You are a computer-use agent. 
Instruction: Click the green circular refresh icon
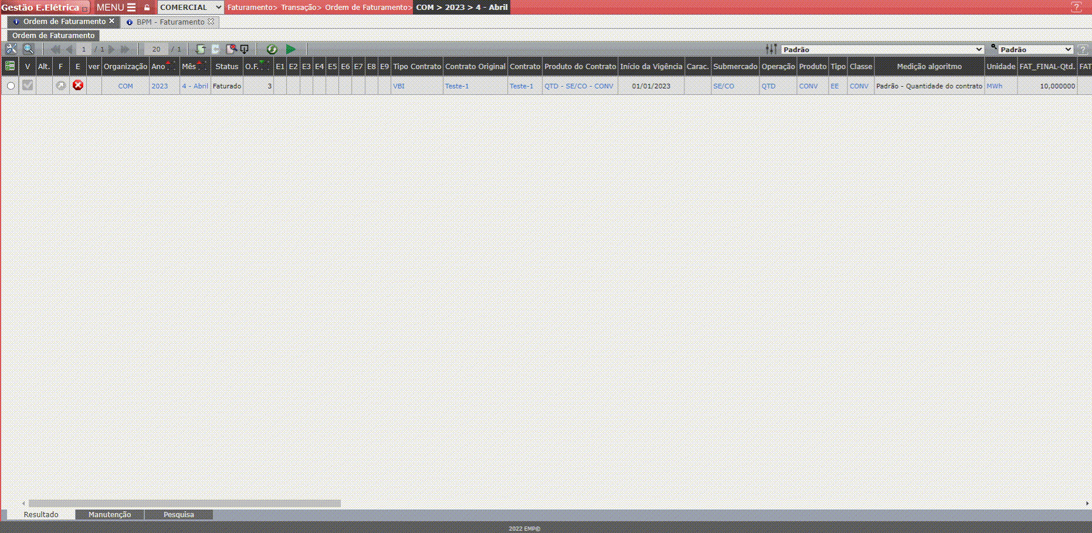272,49
